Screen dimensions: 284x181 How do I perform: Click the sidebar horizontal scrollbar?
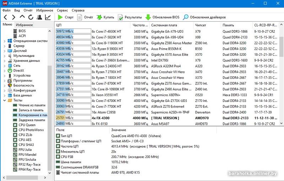click(25, 177)
